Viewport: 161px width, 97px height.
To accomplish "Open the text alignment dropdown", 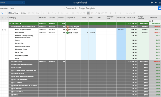I will pyautogui.click(x=74, y=13).
